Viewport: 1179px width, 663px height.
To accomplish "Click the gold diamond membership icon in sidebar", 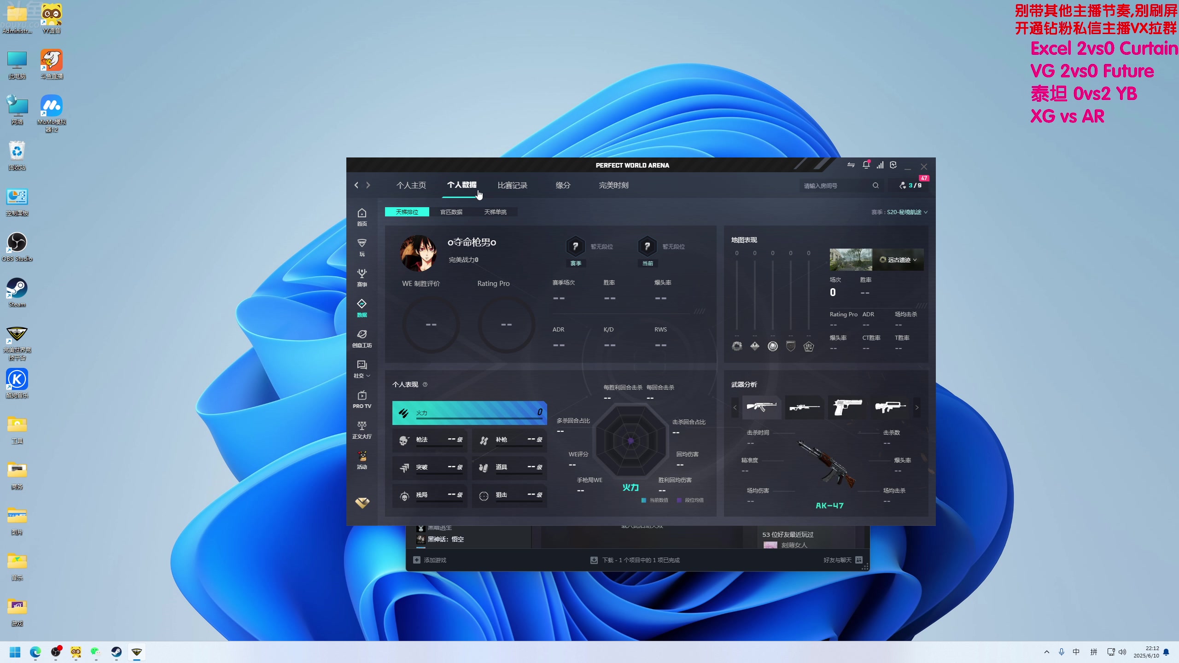I will pos(362,502).
